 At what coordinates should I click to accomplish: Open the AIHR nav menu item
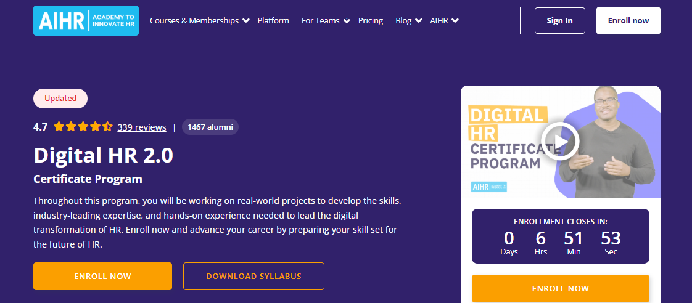click(439, 21)
